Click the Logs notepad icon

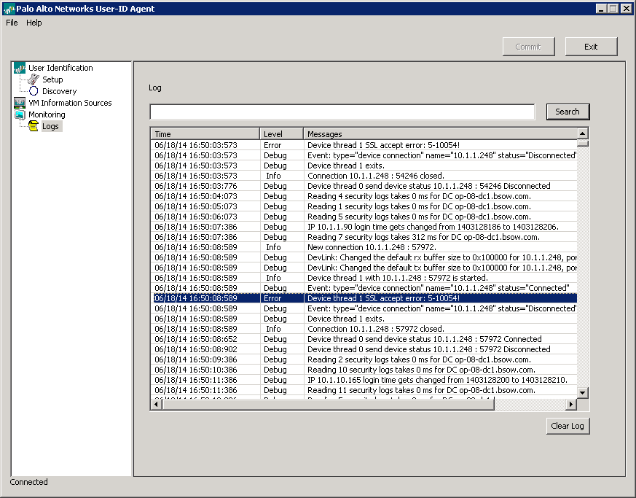point(34,126)
